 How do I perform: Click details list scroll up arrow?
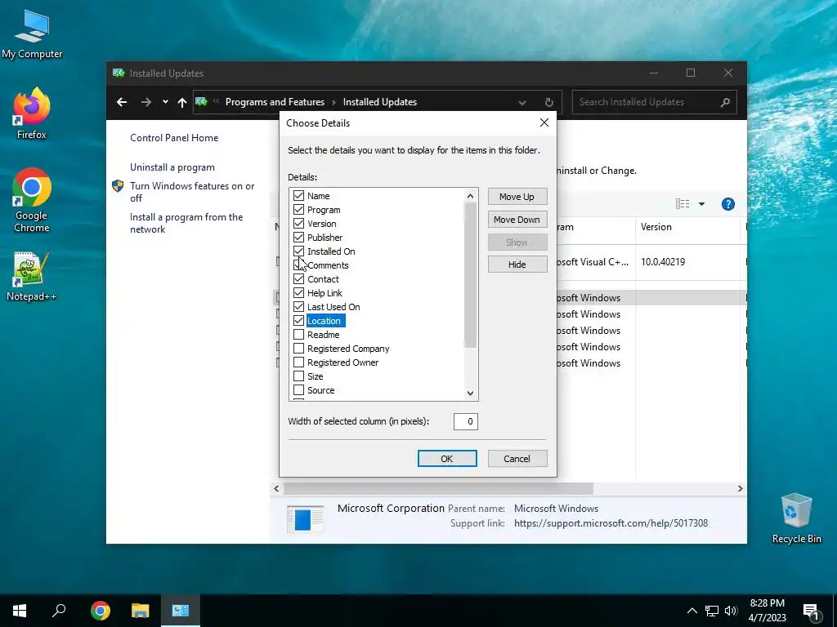pos(470,196)
